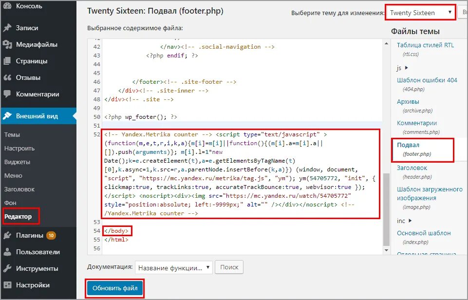The height and width of the screenshot is (300, 468).
Task: Open the Подвал footer.php file
Action: point(408,145)
